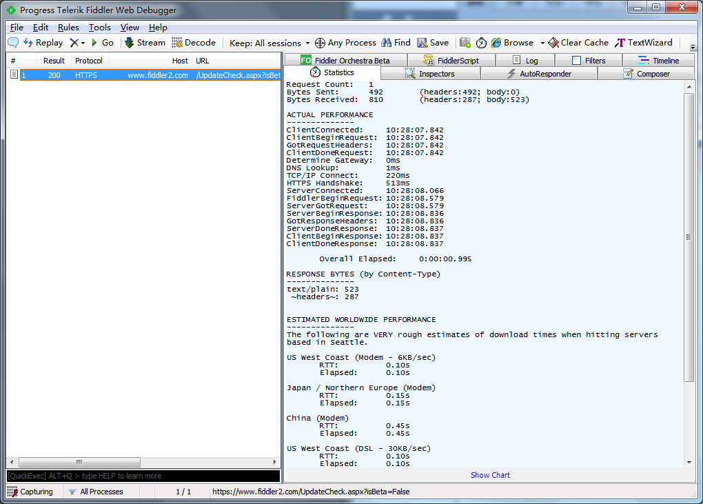The image size is (703, 504).
Task: Toggle Stream mode
Action: [145, 43]
